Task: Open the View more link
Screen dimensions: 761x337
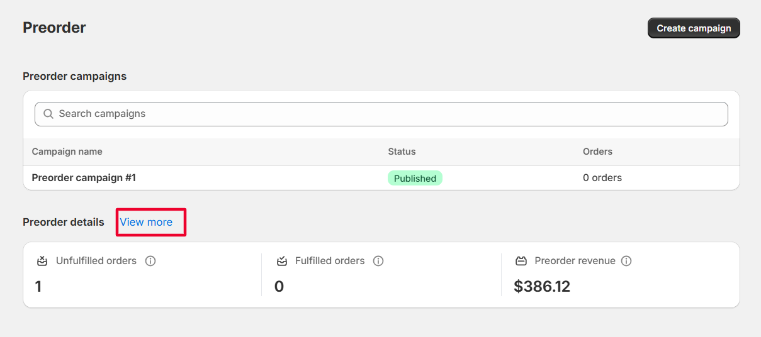Action: pos(146,222)
